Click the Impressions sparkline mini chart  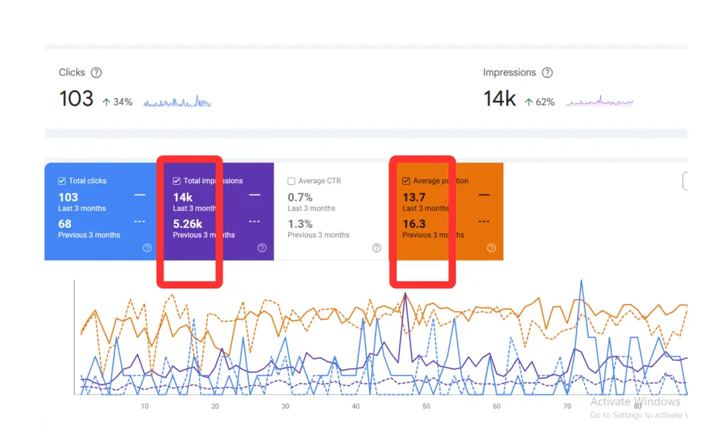[599, 101]
